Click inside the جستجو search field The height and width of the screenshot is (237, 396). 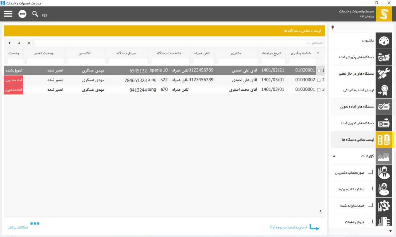click(266, 43)
